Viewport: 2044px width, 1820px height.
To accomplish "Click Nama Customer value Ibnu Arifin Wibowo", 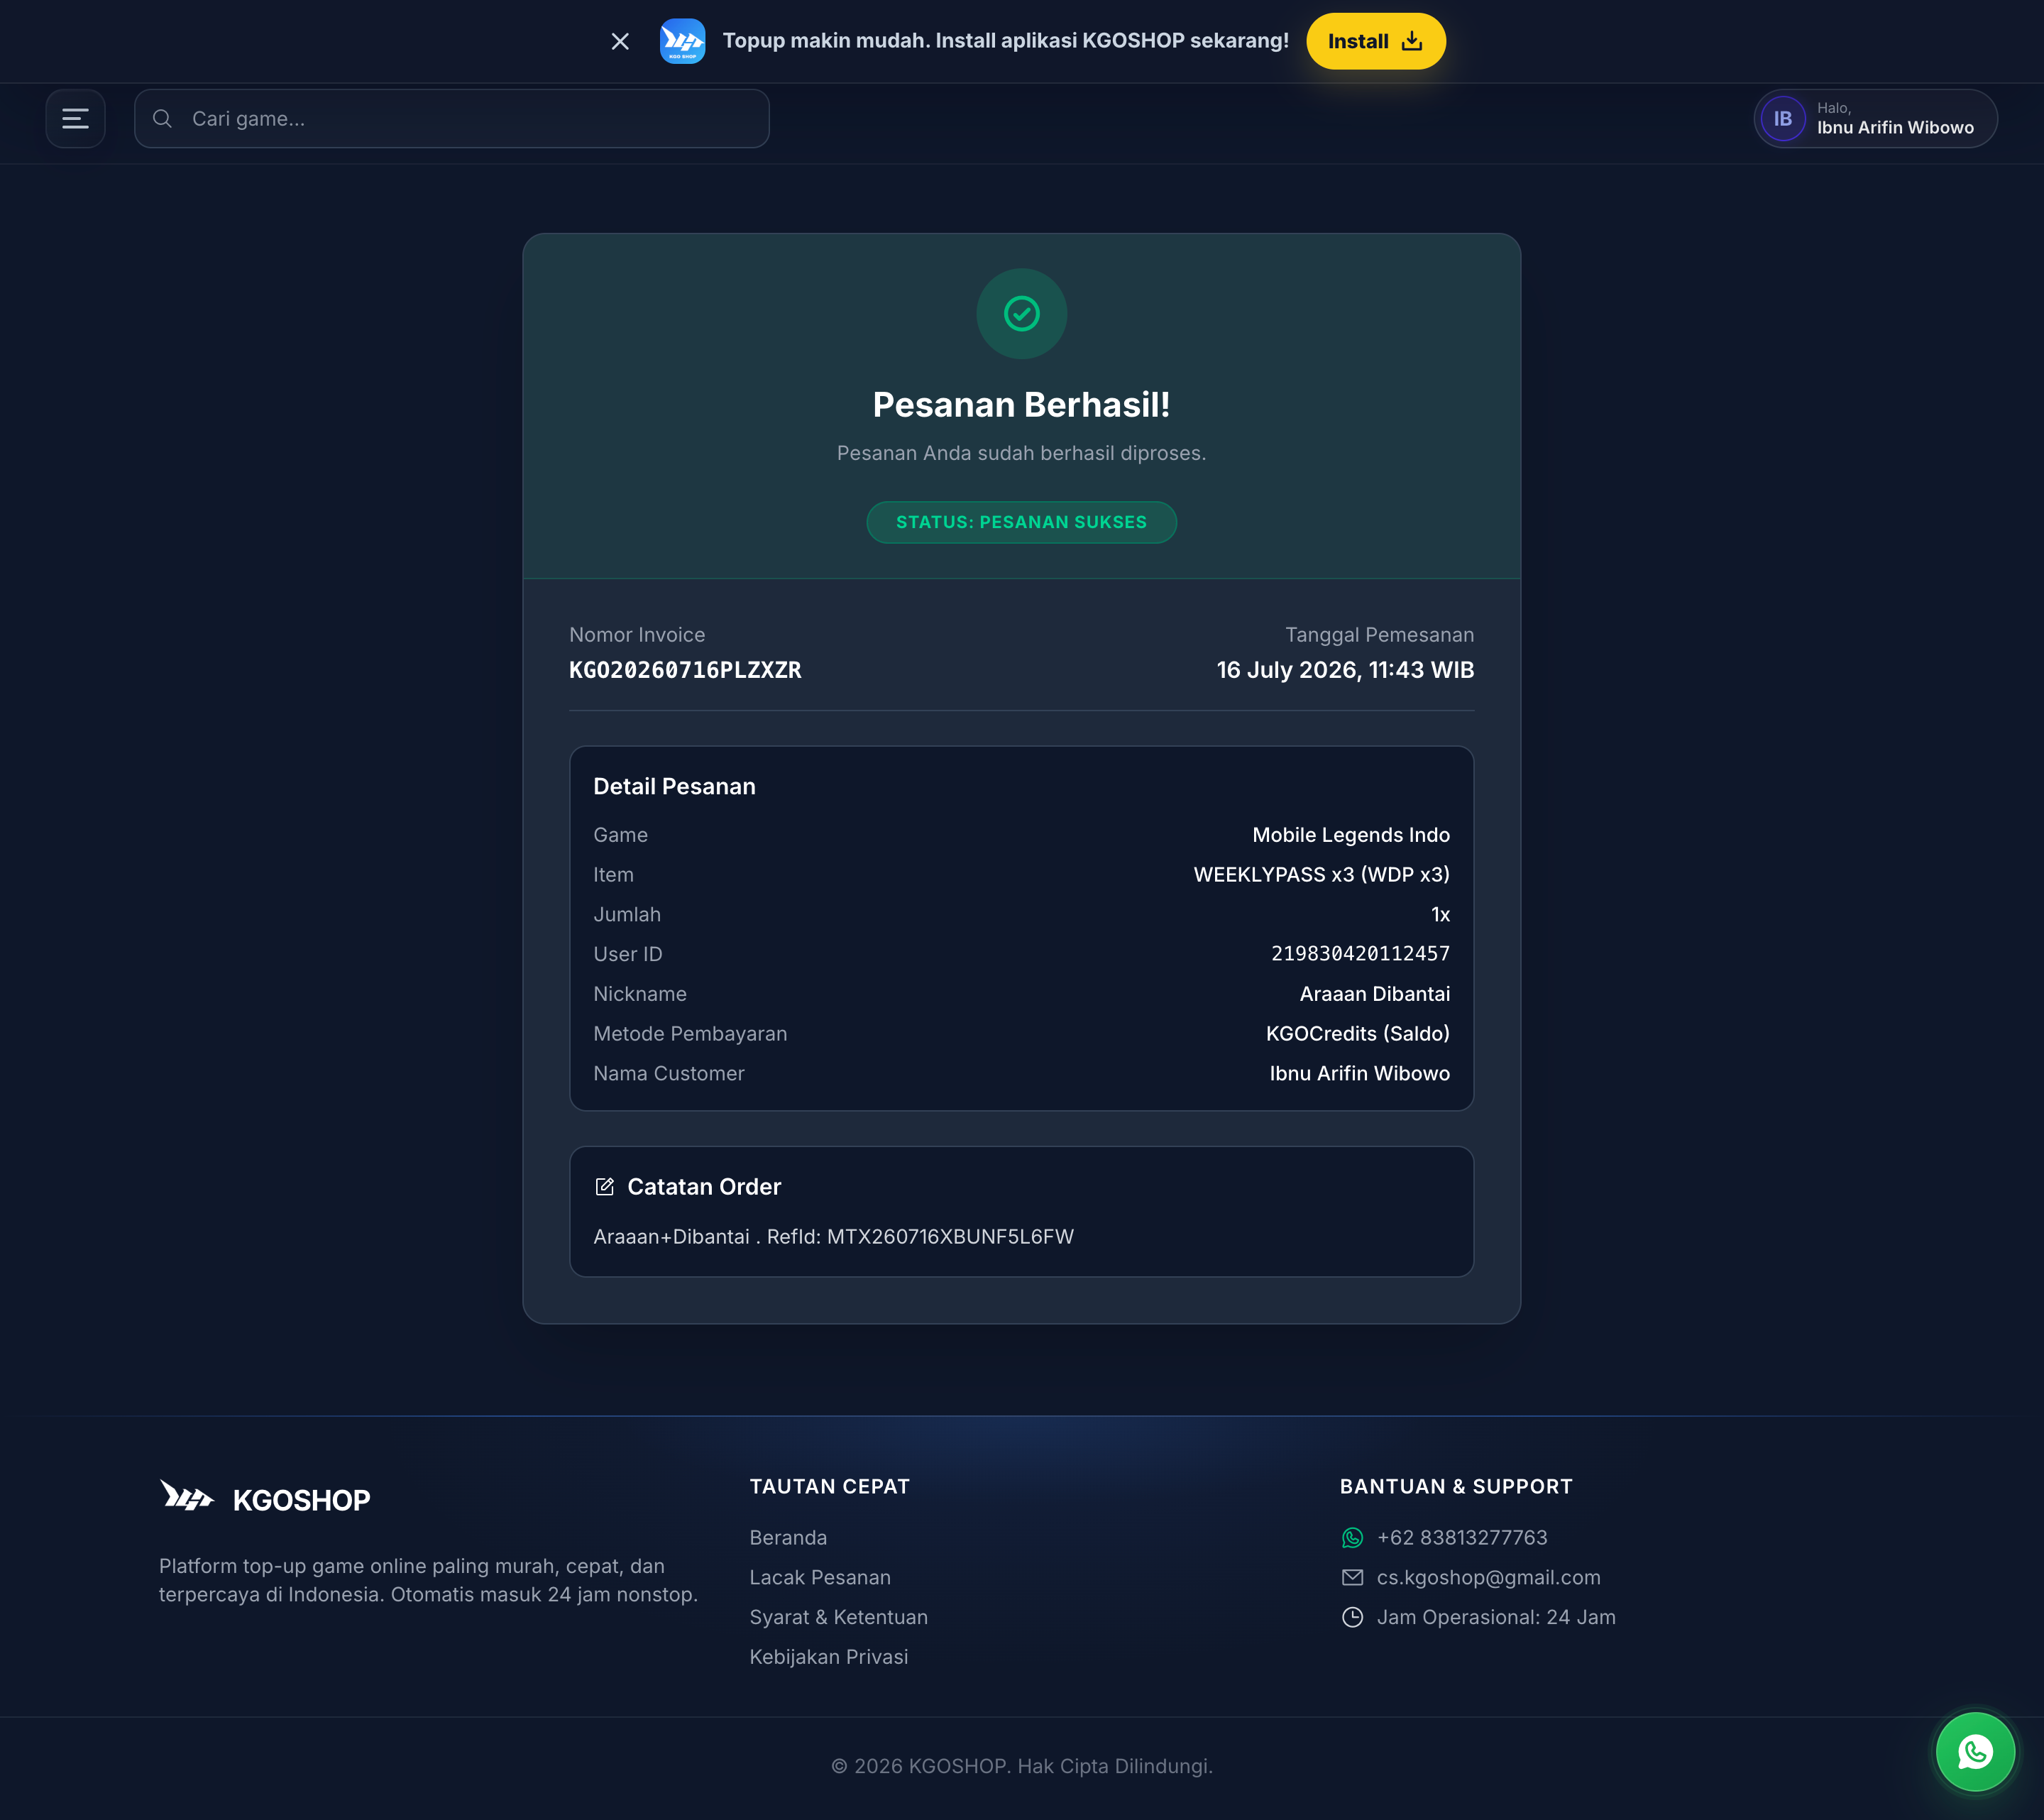I will tap(1359, 1074).
